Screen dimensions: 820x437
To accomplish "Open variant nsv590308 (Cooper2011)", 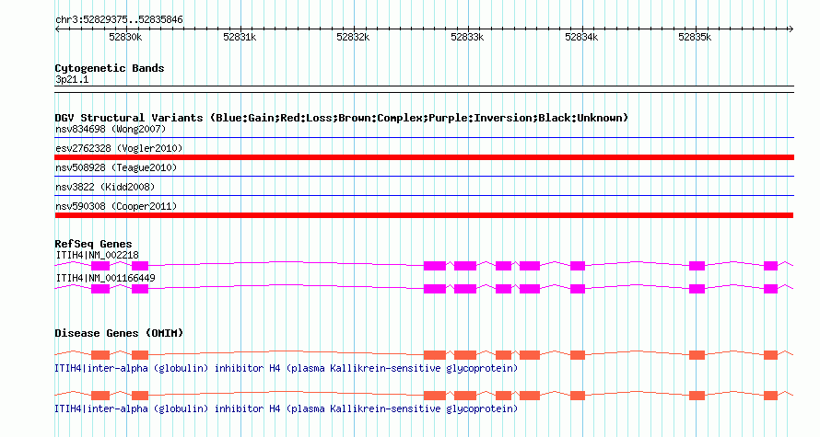I will [x=116, y=206].
